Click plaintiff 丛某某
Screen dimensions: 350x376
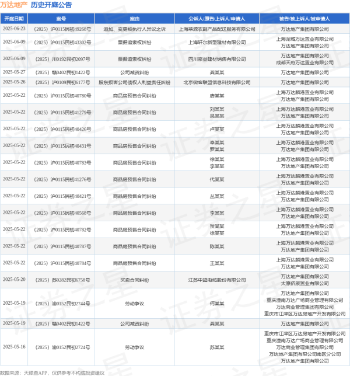(x=217, y=196)
